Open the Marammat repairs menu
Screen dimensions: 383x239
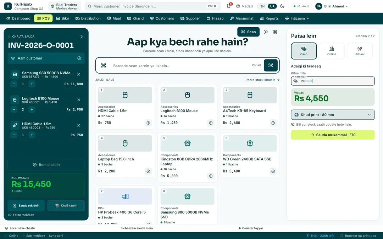pos(242,18)
